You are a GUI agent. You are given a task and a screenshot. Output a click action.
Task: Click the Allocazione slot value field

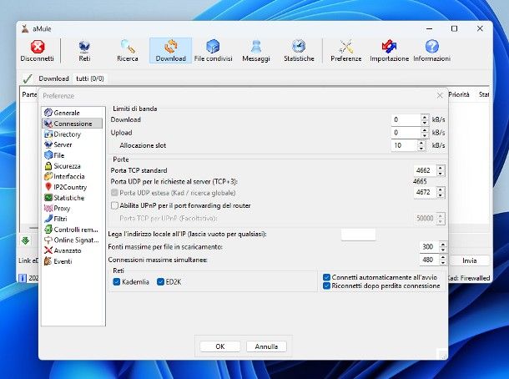tap(404, 145)
